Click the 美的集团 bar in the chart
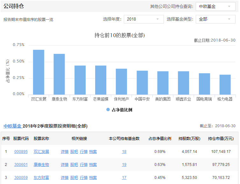This screenshot has height=184, width=240. click(x=163, y=83)
